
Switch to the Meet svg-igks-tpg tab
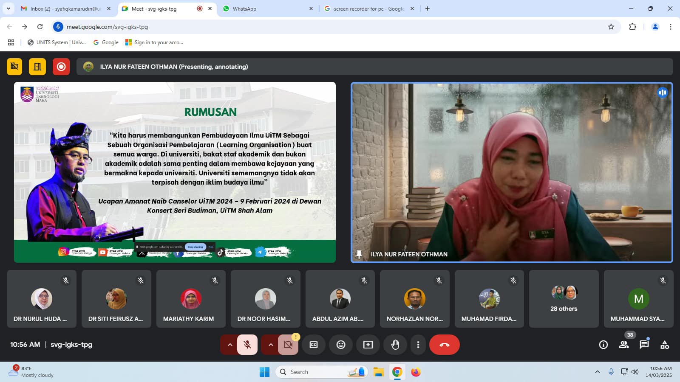click(167, 8)
